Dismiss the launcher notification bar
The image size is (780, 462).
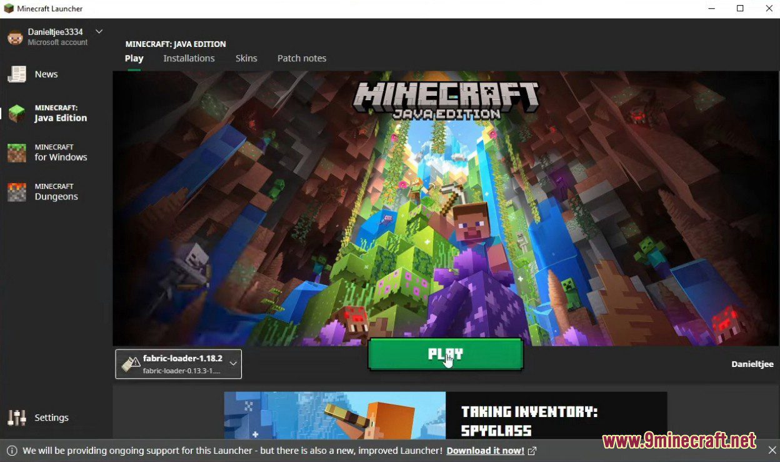pos(772,450)
